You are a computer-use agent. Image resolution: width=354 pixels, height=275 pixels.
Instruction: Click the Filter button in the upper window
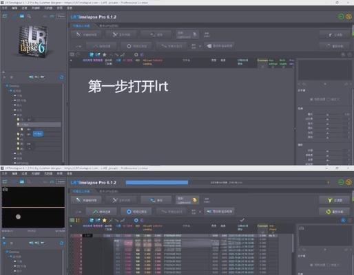click(335, 35)
